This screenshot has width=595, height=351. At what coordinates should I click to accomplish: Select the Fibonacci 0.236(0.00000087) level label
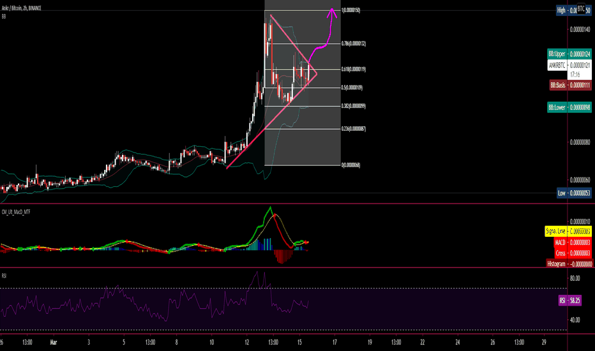(x=353, y=129)
